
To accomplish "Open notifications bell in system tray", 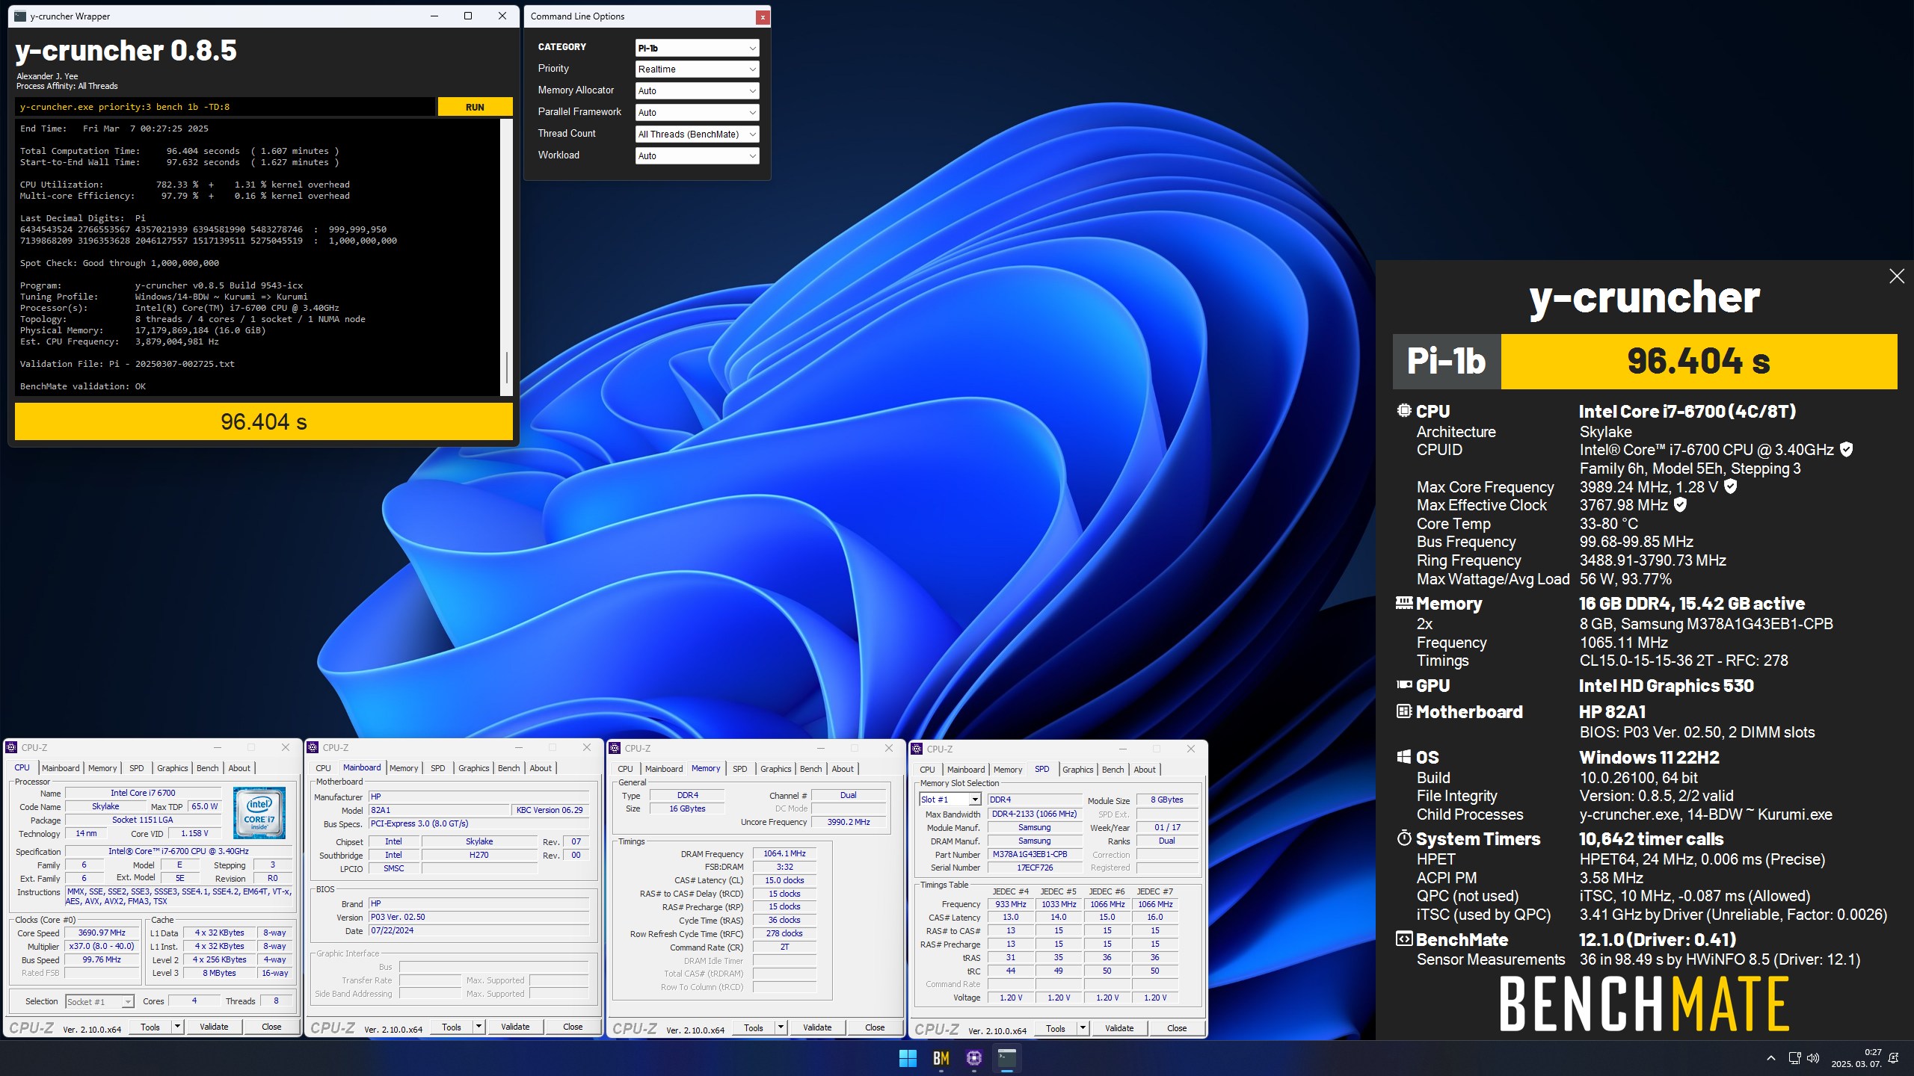I will coord(1893,1058).
